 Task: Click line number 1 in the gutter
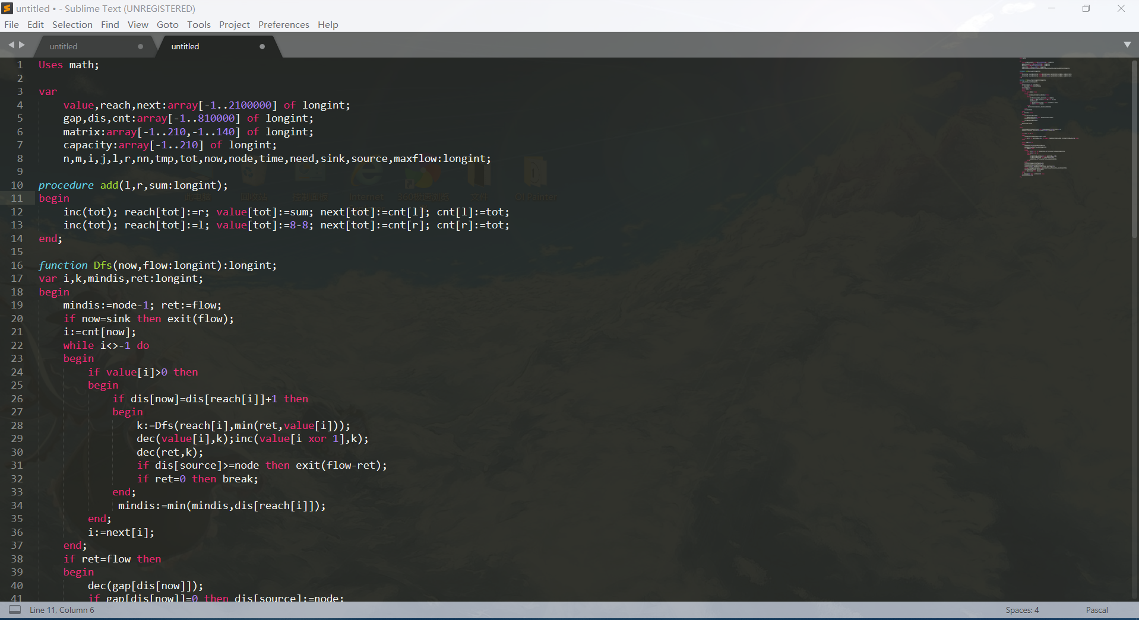20,65
